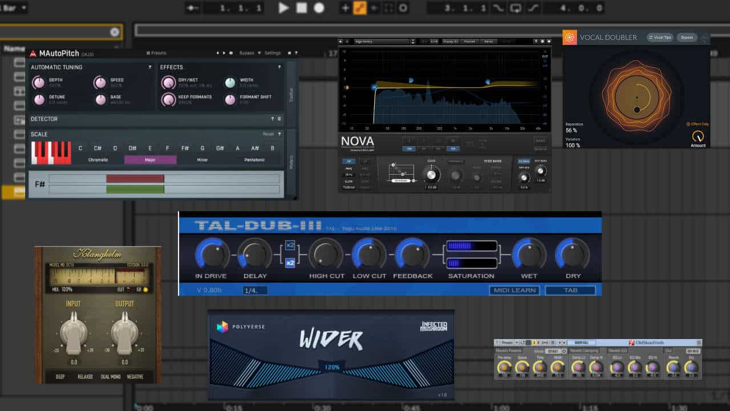The width and height of the screenshot is (730, 411).
Task: Click the Vocal Doubler orange logo icon
Action: pyautogui.click(x=570, y=38)
